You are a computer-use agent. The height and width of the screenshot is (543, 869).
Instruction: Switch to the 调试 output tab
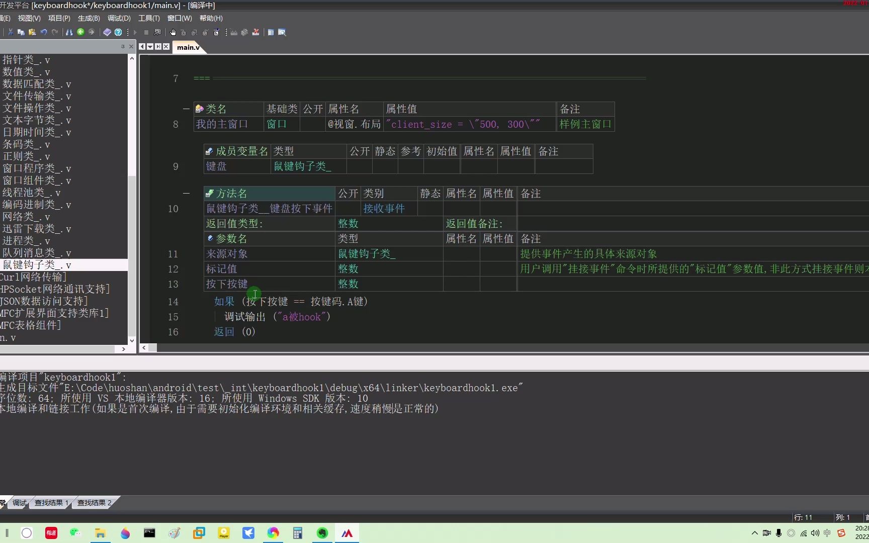(20, 503)
